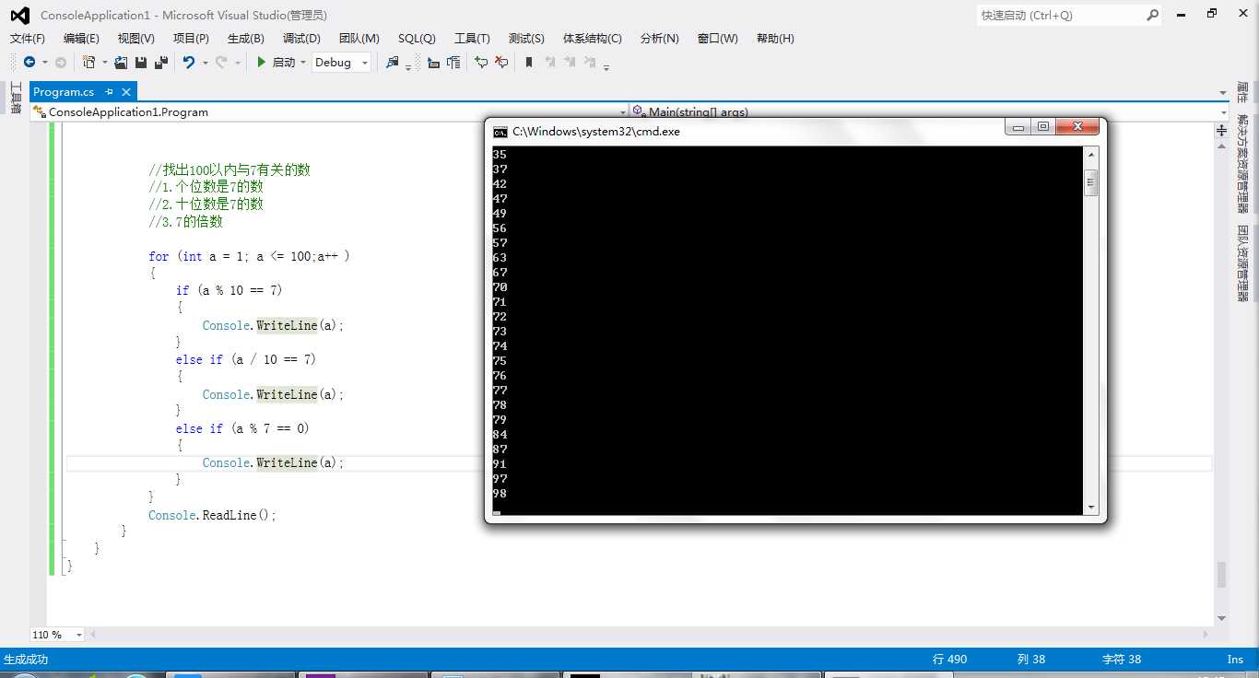Save Program.cs with the single-disk icon
This screenshot has width=1259, height=678.
pyautogui.click(x=141, y=62)
